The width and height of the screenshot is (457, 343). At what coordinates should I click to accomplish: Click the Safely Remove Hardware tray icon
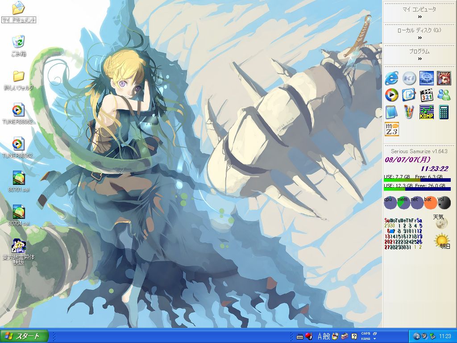[432, 336]
